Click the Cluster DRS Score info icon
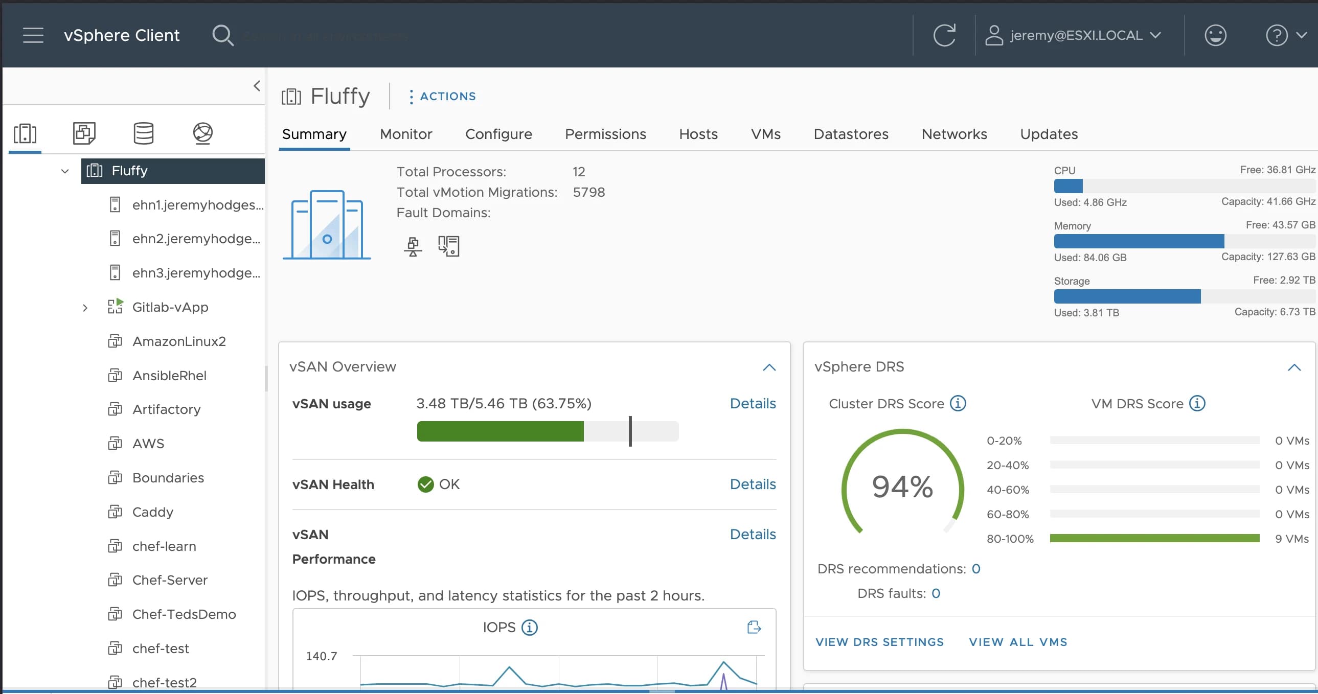Viewport: 1318px width, 694px height. 957,403
